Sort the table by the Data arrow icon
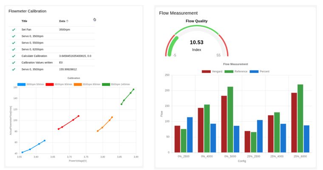The image size is (323, 170). [67, 21]
